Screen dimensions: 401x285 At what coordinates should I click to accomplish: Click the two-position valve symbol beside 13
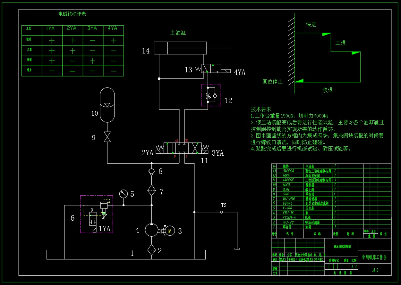pyautogui.click(x=211, y=69)
